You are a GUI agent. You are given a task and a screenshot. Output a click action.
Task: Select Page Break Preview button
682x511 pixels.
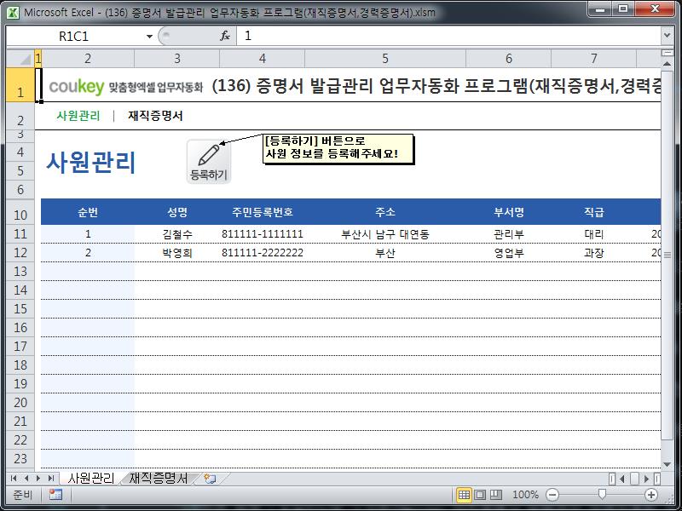(x=496, y=495)
